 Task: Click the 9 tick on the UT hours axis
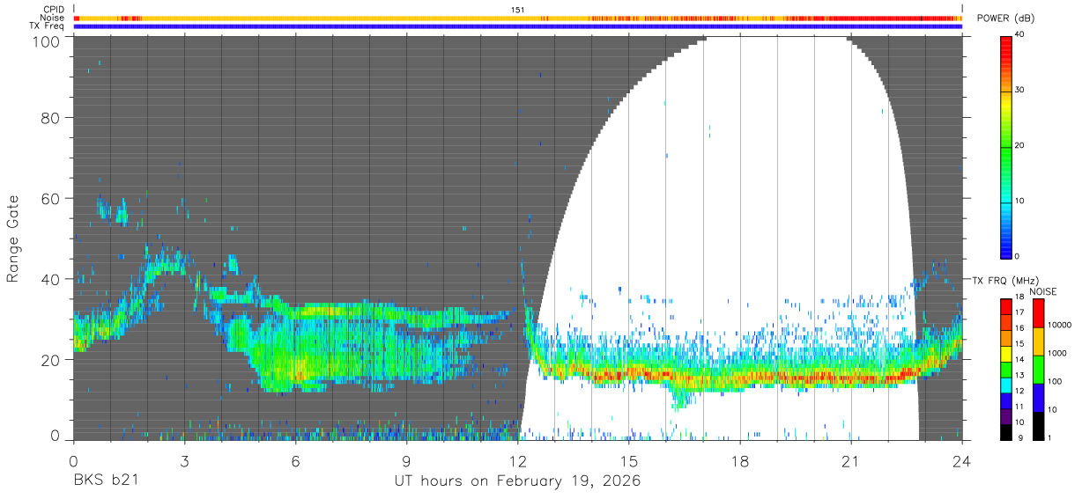tap(407, 460)
